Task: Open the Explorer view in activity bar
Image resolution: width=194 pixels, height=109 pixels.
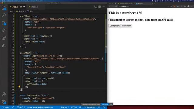Action: pos(4,8)
